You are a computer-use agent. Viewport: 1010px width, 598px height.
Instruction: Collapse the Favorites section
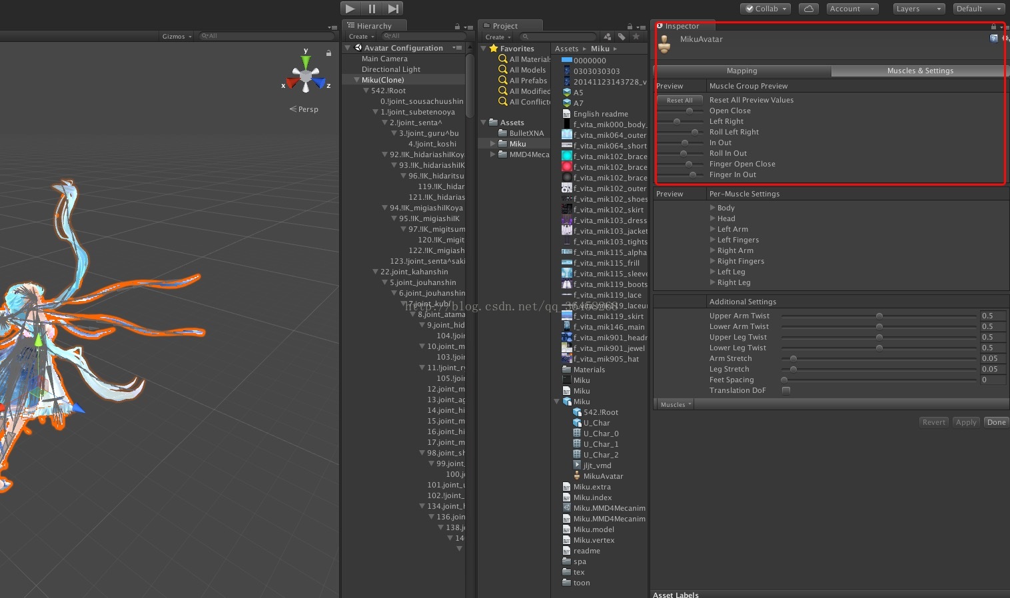click(x=484, y=49)
